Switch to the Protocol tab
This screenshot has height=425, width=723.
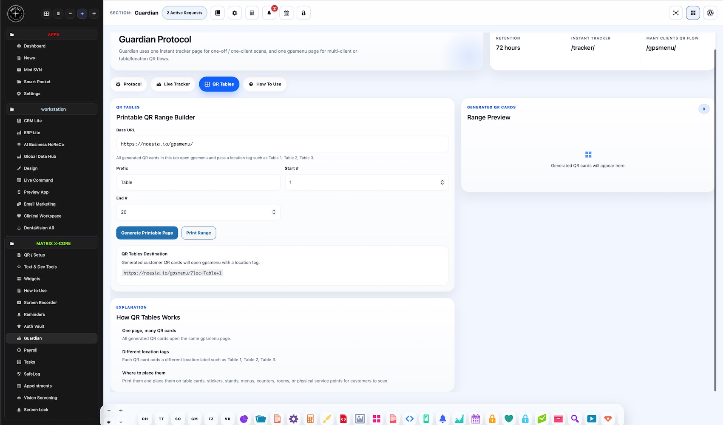click(129, 84)
